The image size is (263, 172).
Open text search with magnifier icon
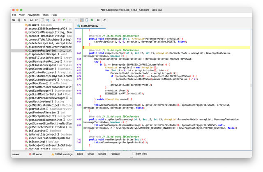point(54,20)
